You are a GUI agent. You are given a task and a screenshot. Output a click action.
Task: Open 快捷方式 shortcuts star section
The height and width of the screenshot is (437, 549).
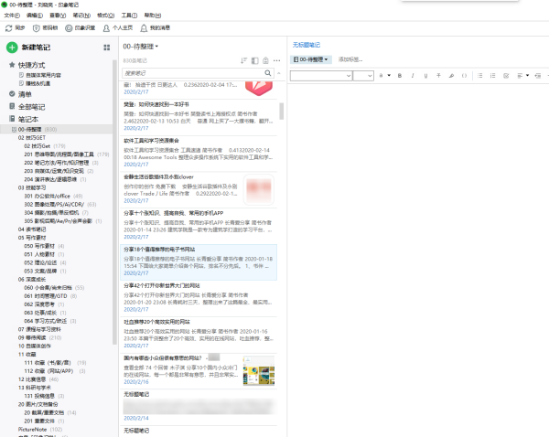[x=27, y=65]
